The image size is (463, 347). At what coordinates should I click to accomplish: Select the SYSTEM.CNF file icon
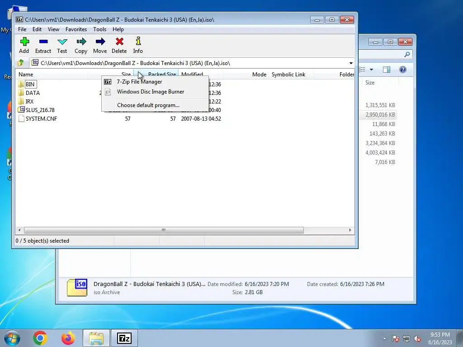tap(21, 118)
